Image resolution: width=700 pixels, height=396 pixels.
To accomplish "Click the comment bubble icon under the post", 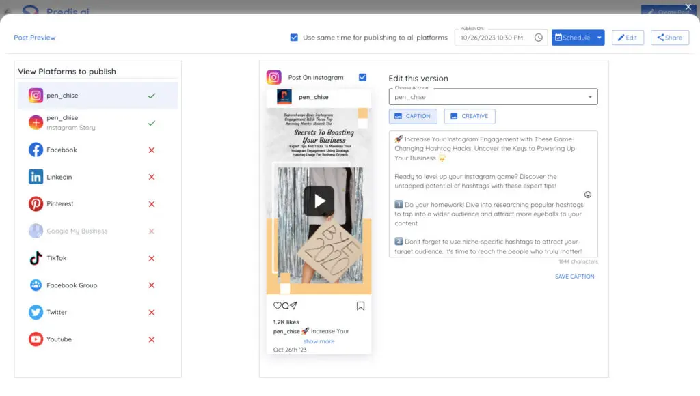I will pos(285,306).
